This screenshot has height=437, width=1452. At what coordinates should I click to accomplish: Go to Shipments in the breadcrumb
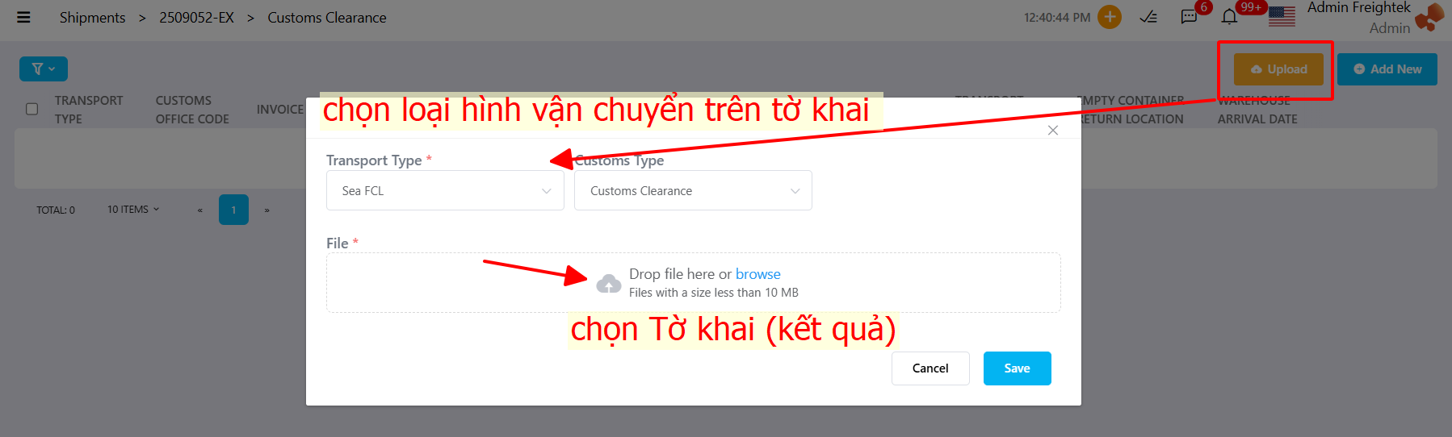coord(92,18)
